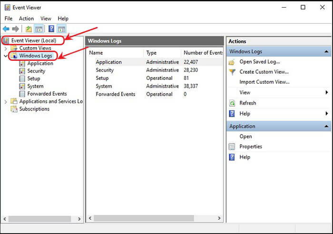Screen dimensions: 333x234
Task: Click the Applications and Services Logs folder icon
Action: (14, 101)
